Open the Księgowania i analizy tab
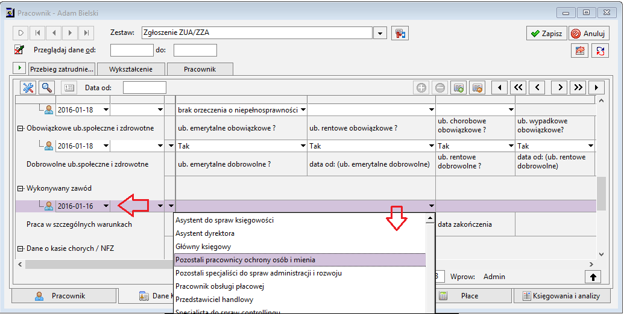This screenshot has height=314, width=624. pyautogui.click(x=561, y=296)
